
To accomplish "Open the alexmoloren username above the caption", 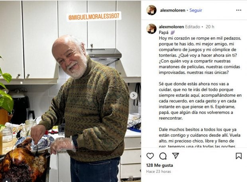I will [171, 27].
